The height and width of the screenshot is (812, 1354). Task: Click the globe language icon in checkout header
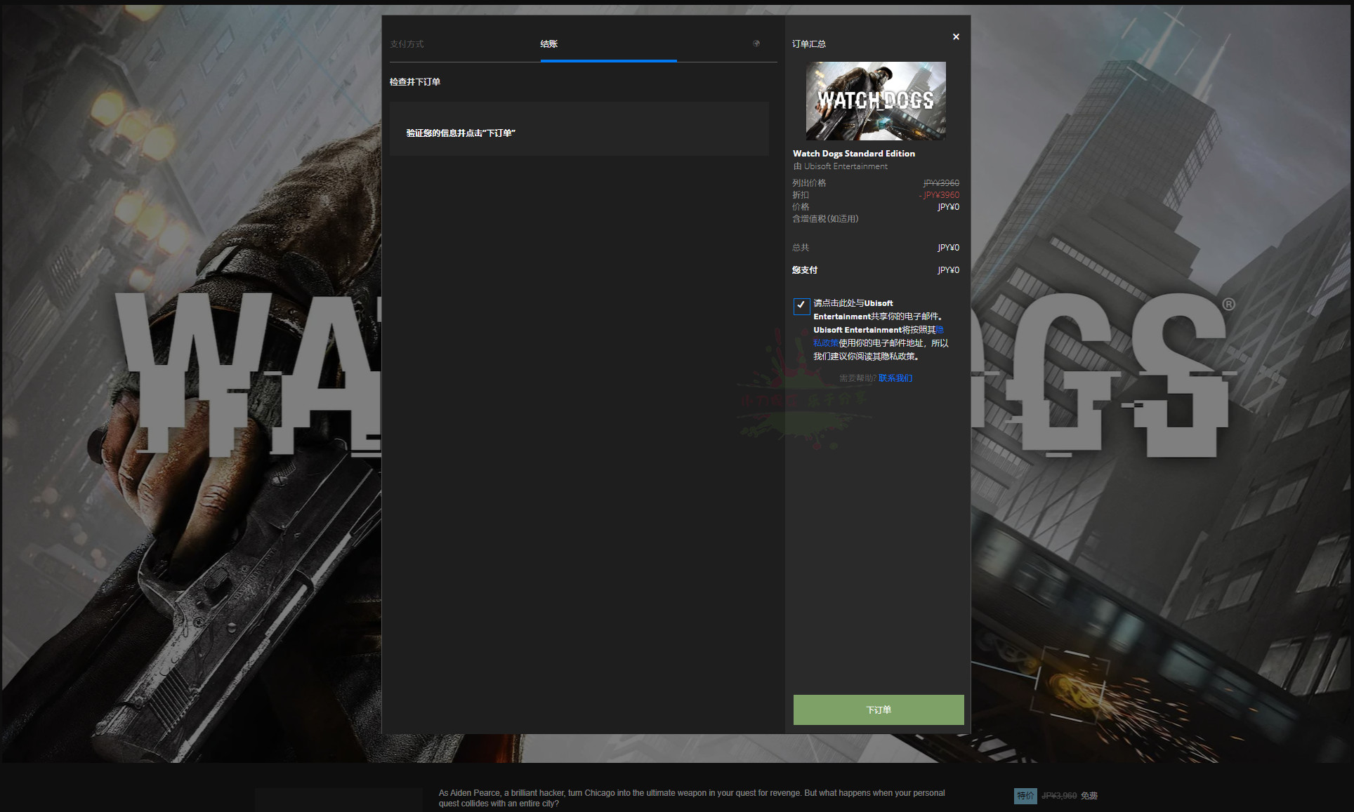coord(756,44)
